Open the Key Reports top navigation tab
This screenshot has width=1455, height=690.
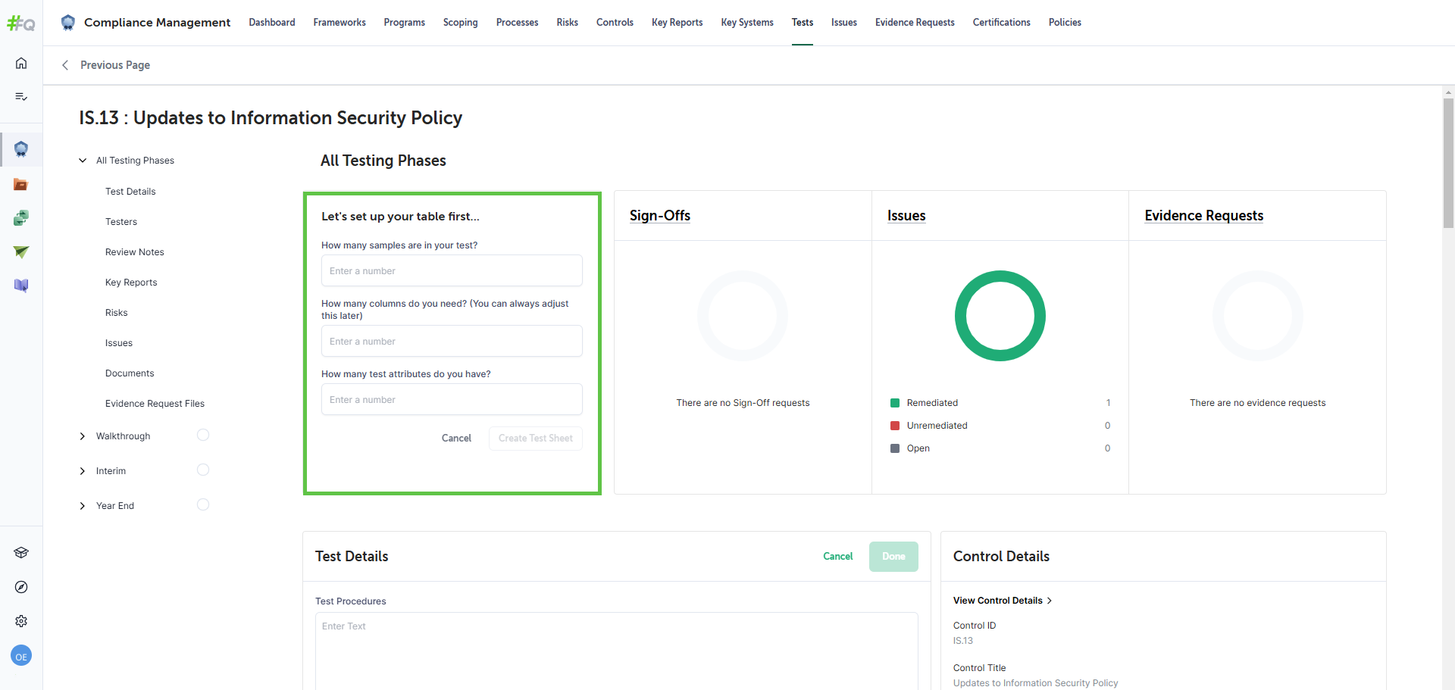677,23
